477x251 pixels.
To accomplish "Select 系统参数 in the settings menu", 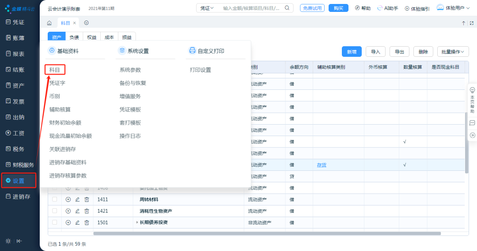I will tap(130, 70).
